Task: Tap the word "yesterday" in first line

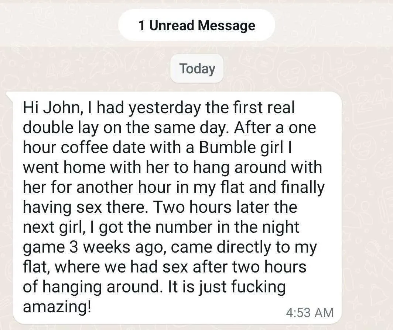Action: [x=164, y=108]
